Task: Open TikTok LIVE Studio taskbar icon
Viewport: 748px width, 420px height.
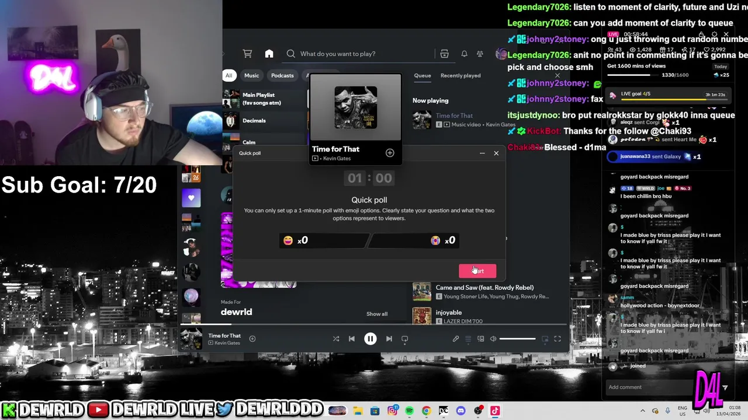Action: click(495, 411)
